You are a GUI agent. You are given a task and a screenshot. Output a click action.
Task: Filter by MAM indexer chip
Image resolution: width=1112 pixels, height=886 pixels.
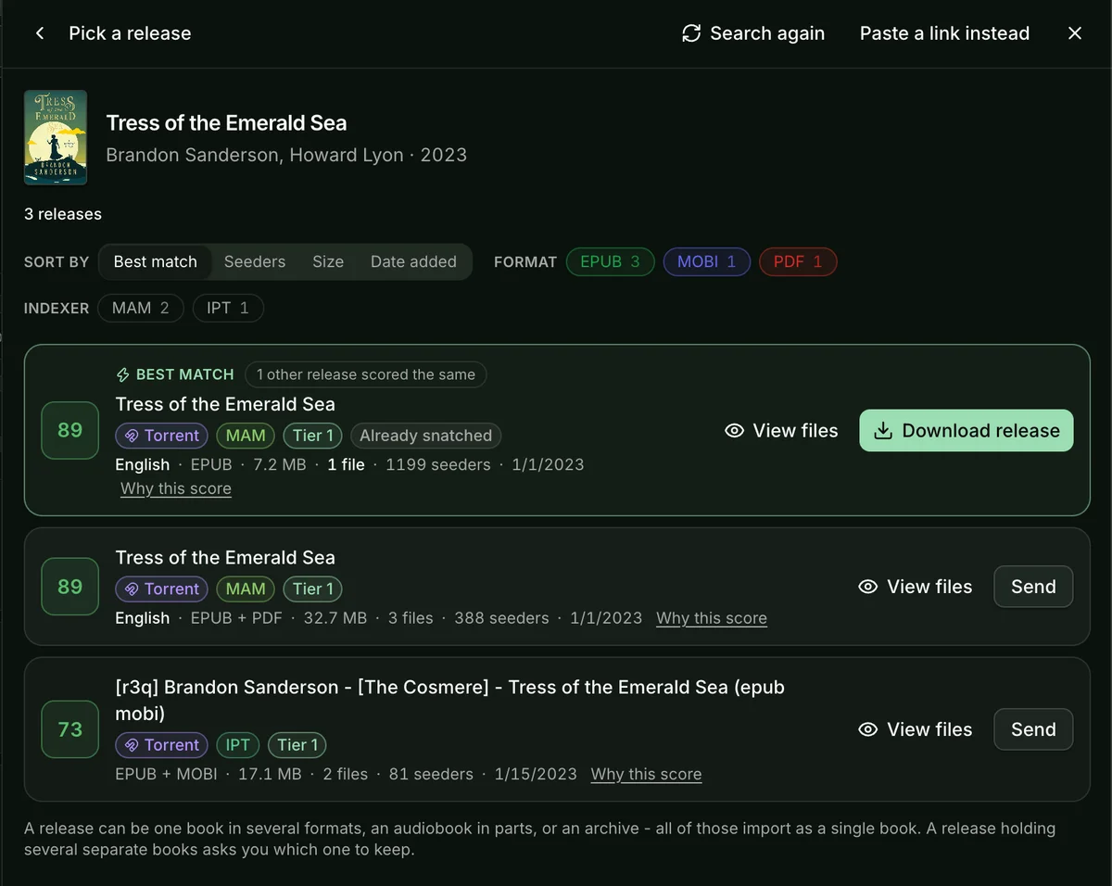click(141, 308)
